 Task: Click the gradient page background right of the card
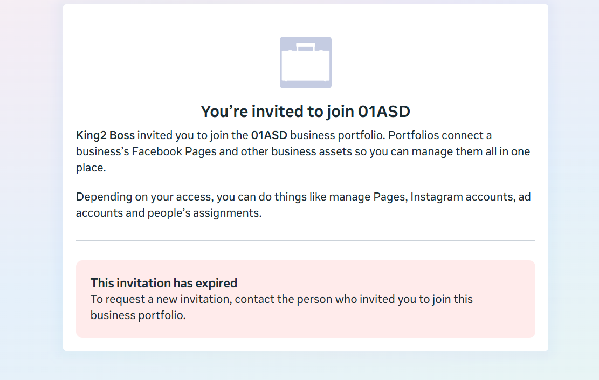coord(574,189)
